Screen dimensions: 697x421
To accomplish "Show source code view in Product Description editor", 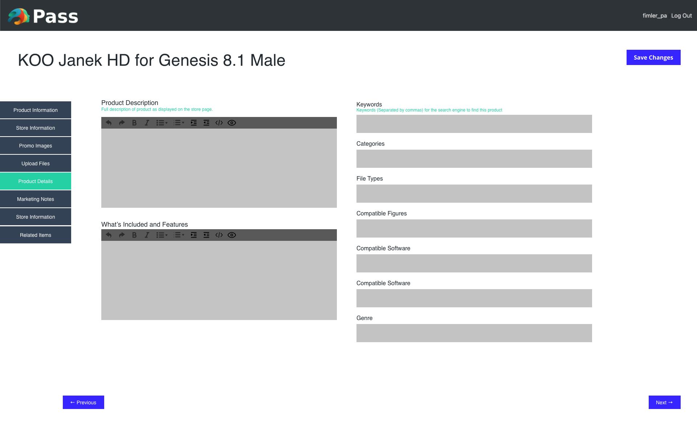I will (x=219, y=123).
